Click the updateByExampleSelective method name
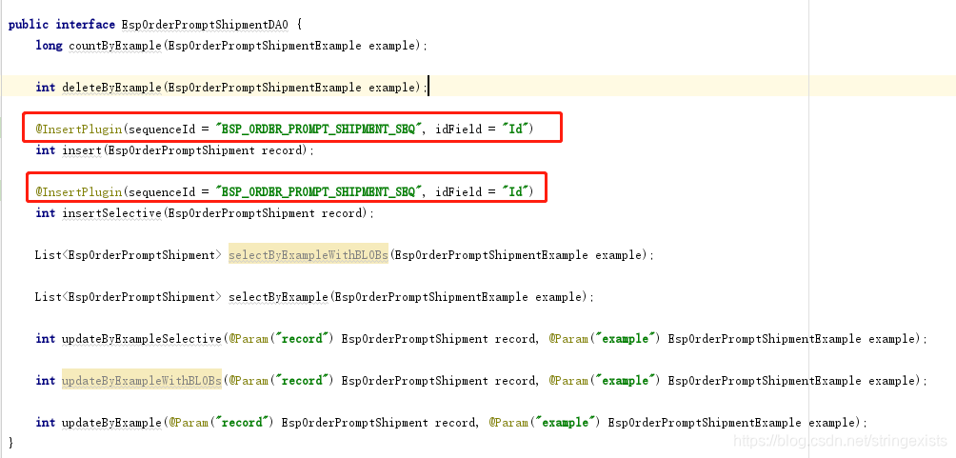 [x=142, y=338]
